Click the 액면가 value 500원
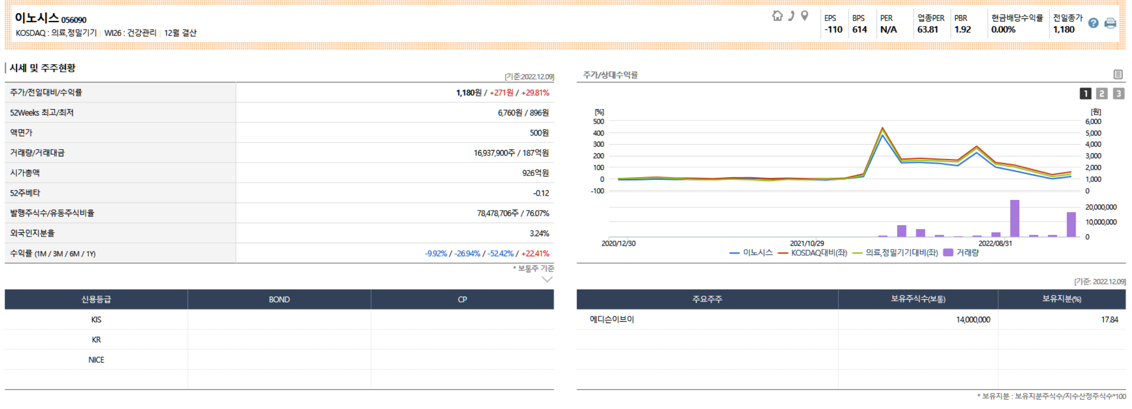 point(539,133)
